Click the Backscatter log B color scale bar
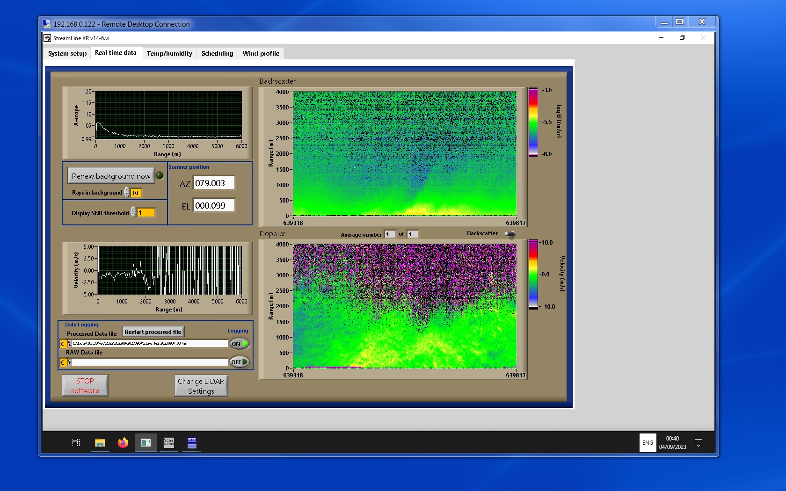Viewport: 786px width, 491px height. coord(533,122)
